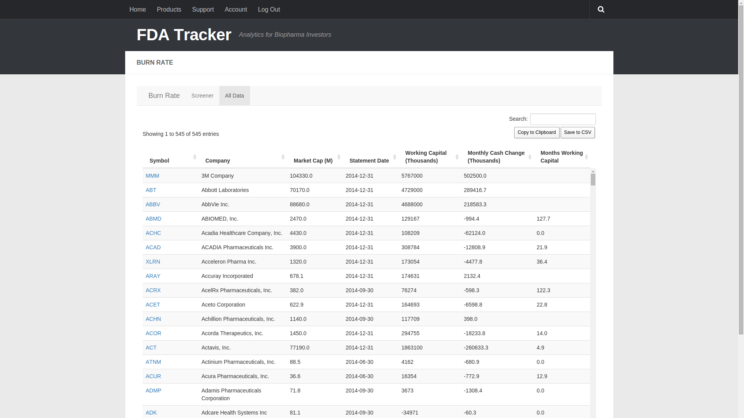This screenshot has height=418, width=744.
Task: Open the Account menu
Action: click(236, 9)
